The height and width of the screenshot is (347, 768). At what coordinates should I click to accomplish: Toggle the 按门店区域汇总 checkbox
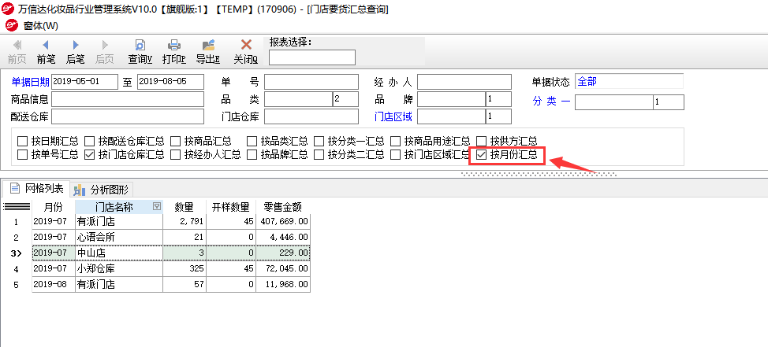(x=395, y=156)
